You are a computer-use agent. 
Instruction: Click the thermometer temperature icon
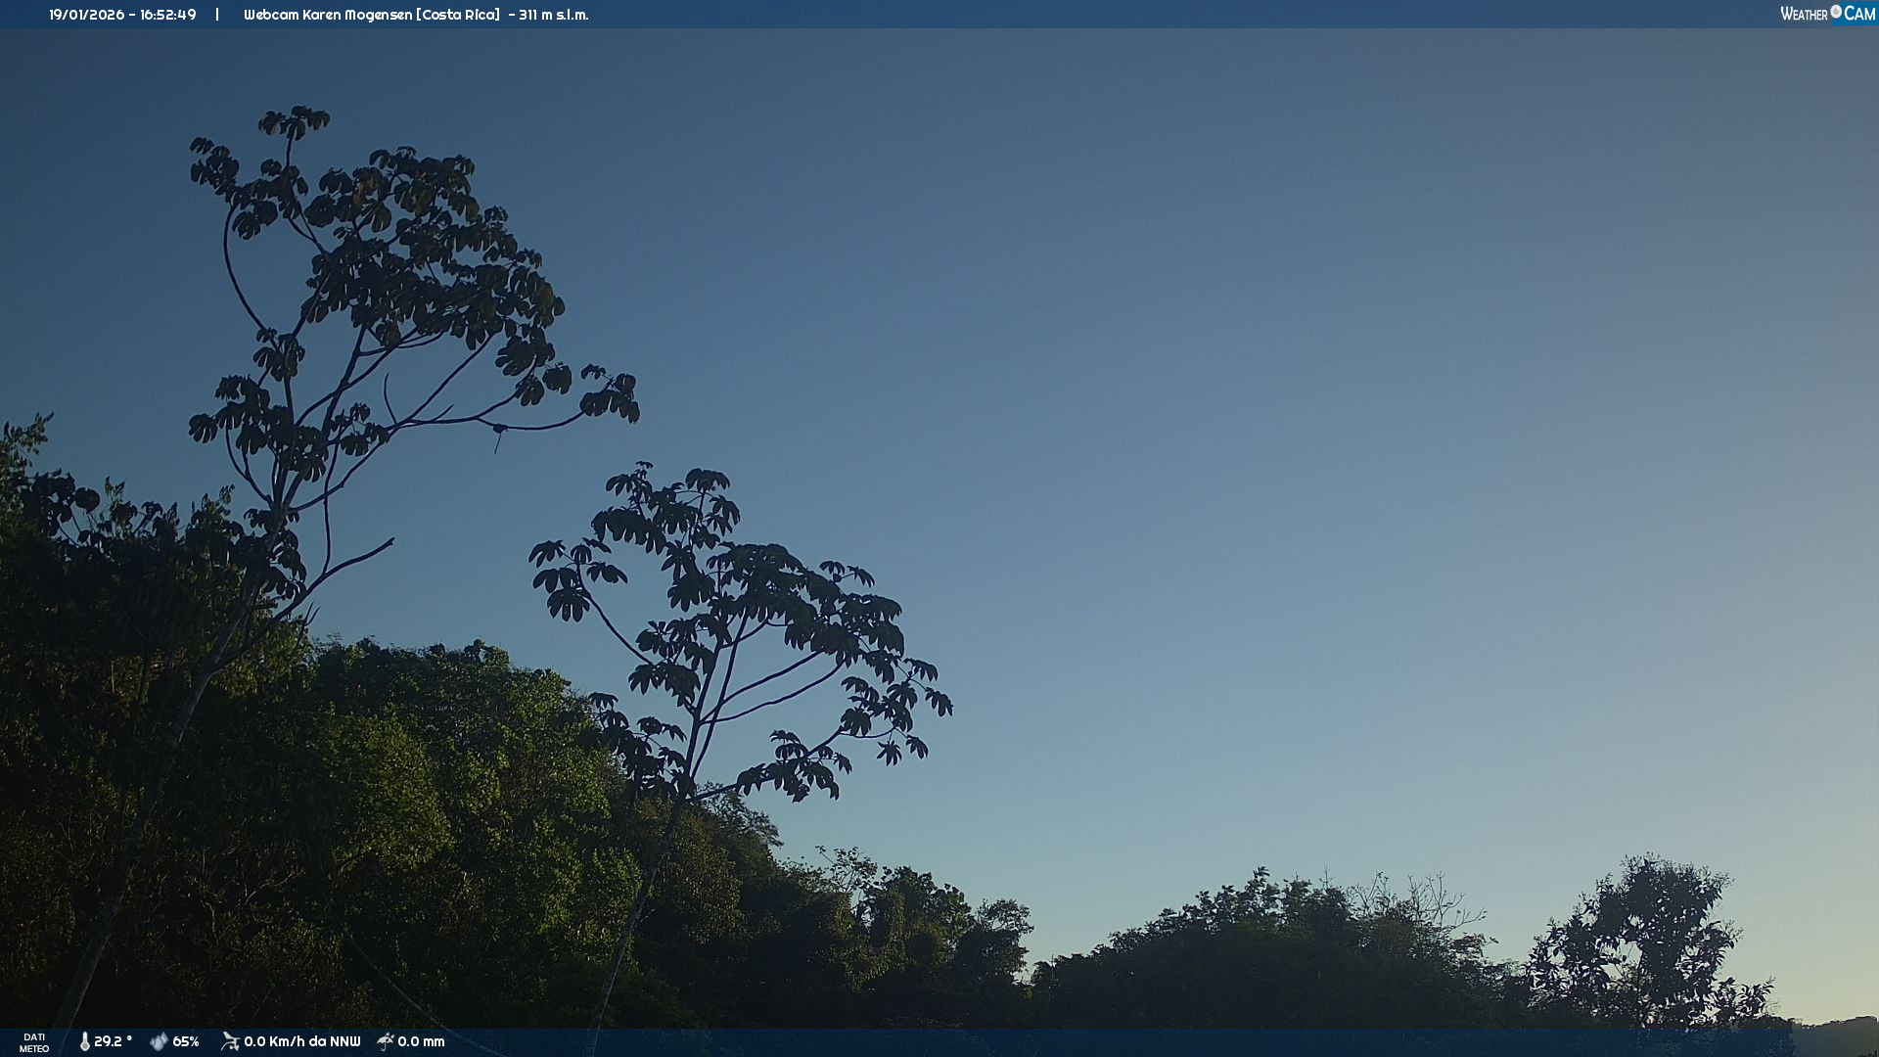coord(84,1041)
